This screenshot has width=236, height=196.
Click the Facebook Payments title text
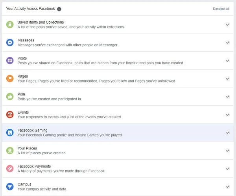point(34,166)
